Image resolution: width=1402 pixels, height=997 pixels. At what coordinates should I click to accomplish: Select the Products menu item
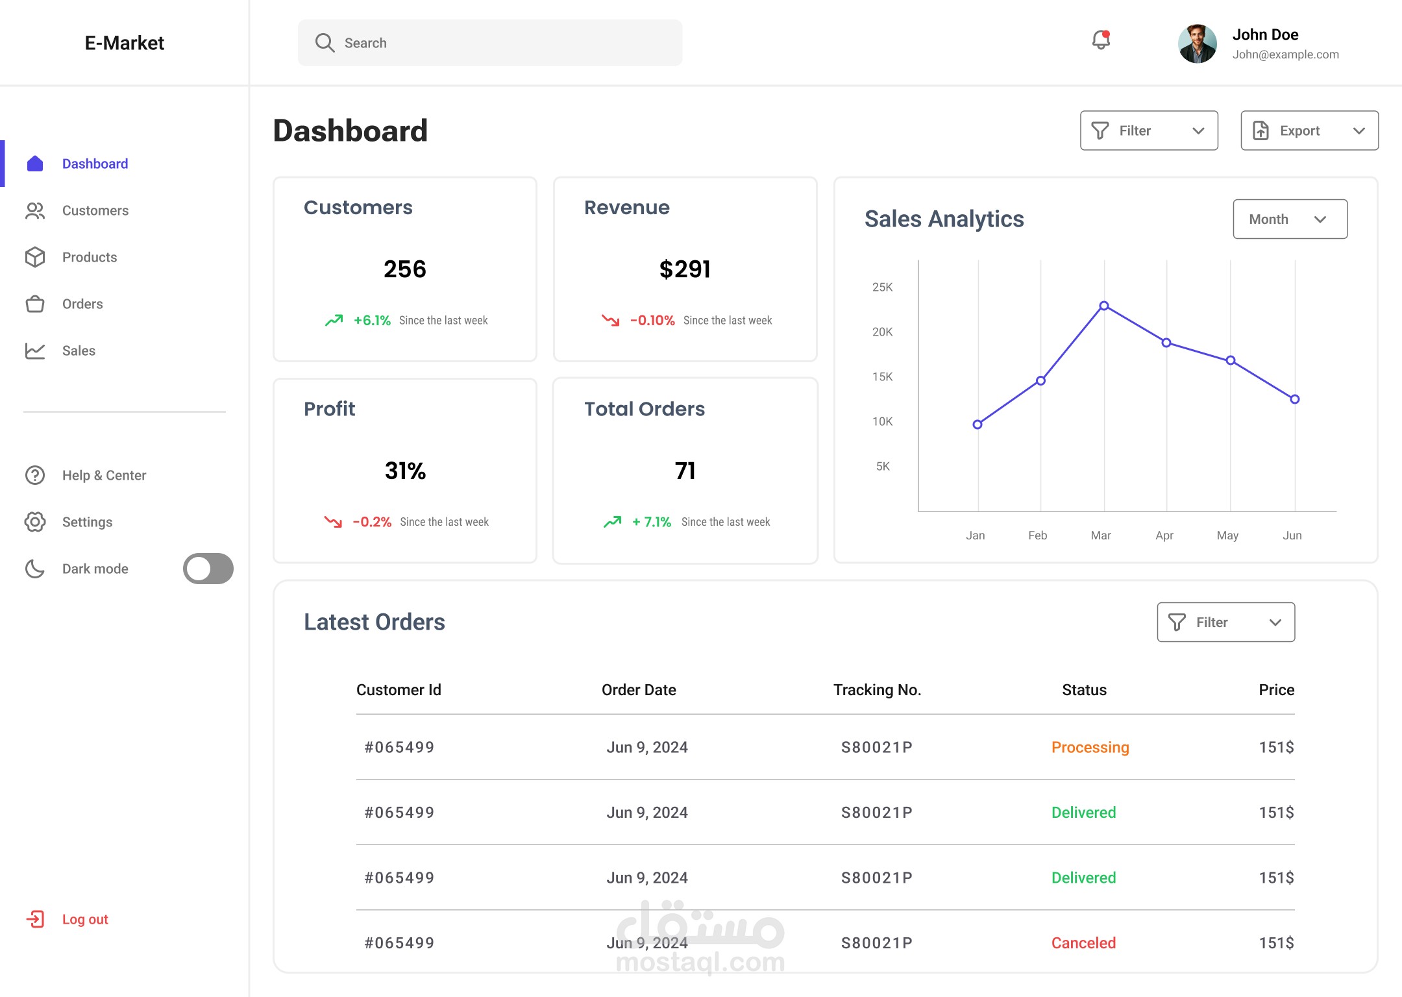90,257
